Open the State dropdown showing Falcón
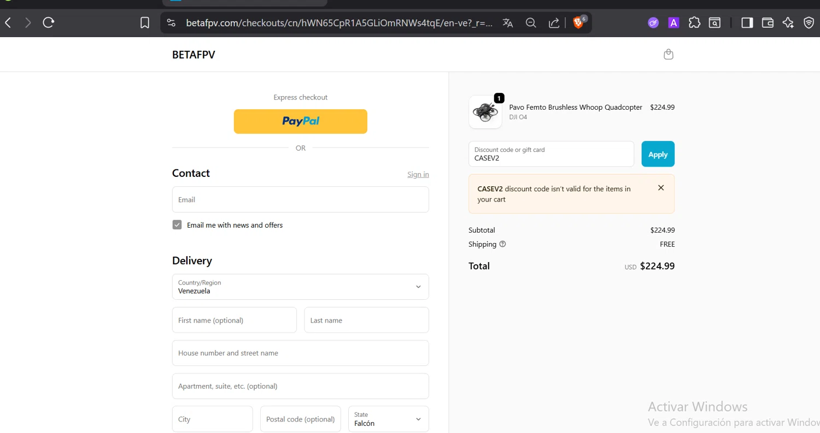Image resolution: width=820 pixels, height=433 pixels. (x=388, y=419)
